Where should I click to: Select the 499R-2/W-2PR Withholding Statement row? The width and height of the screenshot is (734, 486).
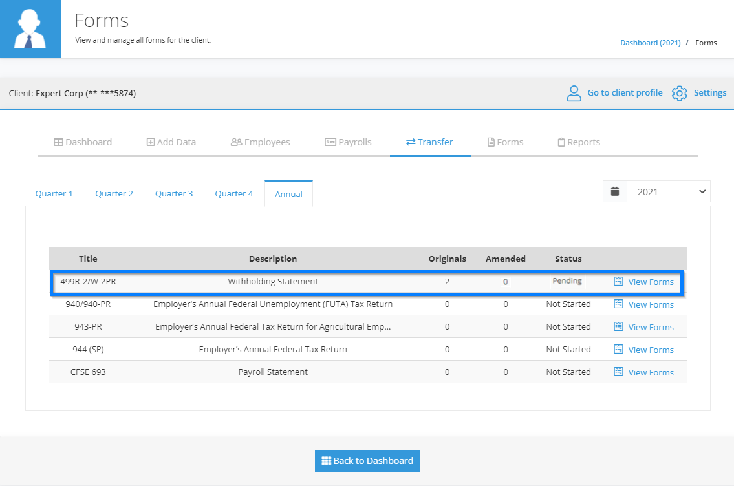(367, 282)
